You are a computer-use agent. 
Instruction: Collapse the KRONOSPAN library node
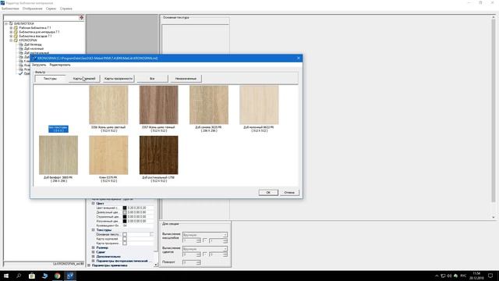point(11,41)
